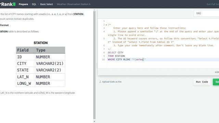The image size is (219, 123).
Task: Go to the SQL breadcrumb
Action: [34, 4]
